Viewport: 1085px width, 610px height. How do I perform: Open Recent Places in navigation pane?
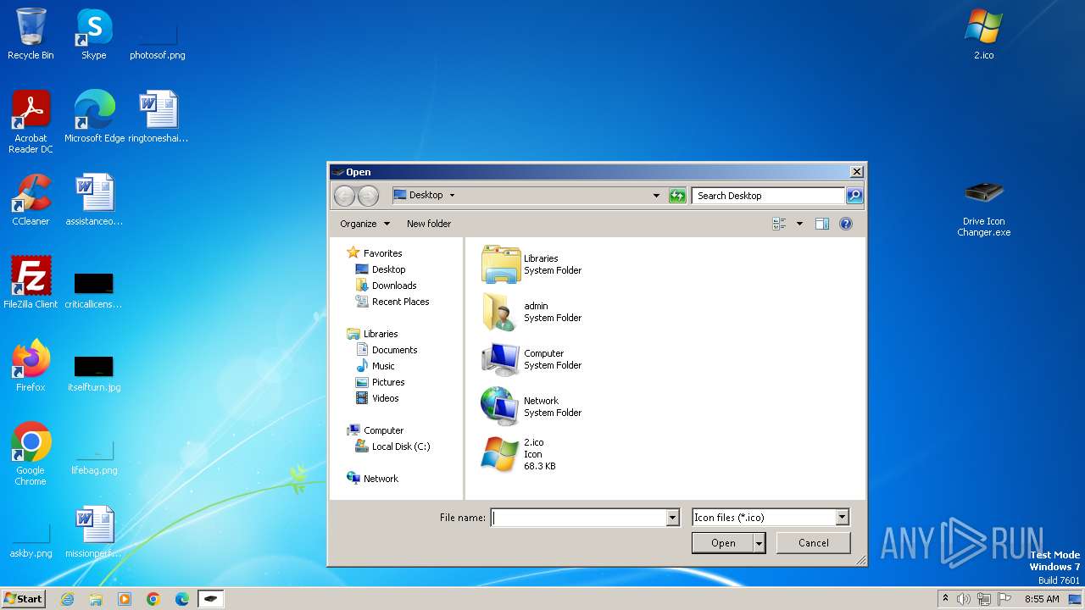392,302
